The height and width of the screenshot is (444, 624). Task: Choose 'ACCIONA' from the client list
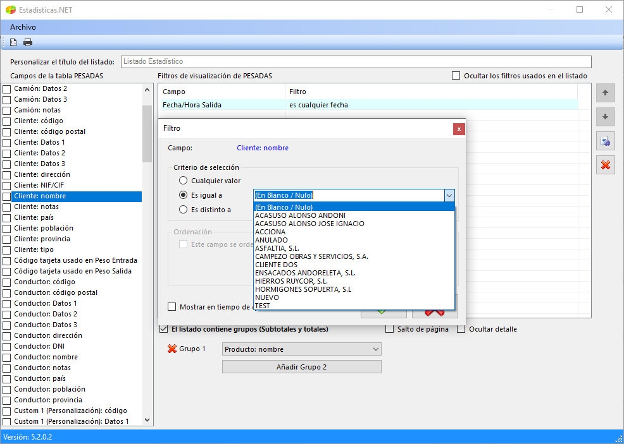click(x=354, y=232)
